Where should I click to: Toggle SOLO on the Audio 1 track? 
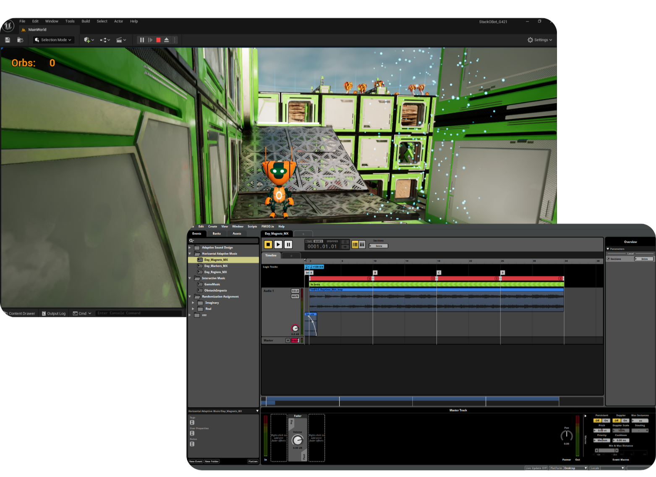point(295,291)
